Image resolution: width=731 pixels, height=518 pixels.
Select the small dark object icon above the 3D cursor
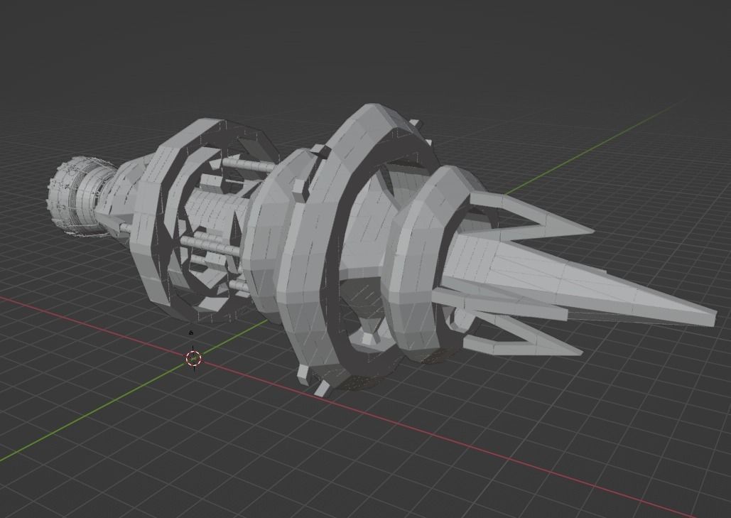(x=191, y=333)
